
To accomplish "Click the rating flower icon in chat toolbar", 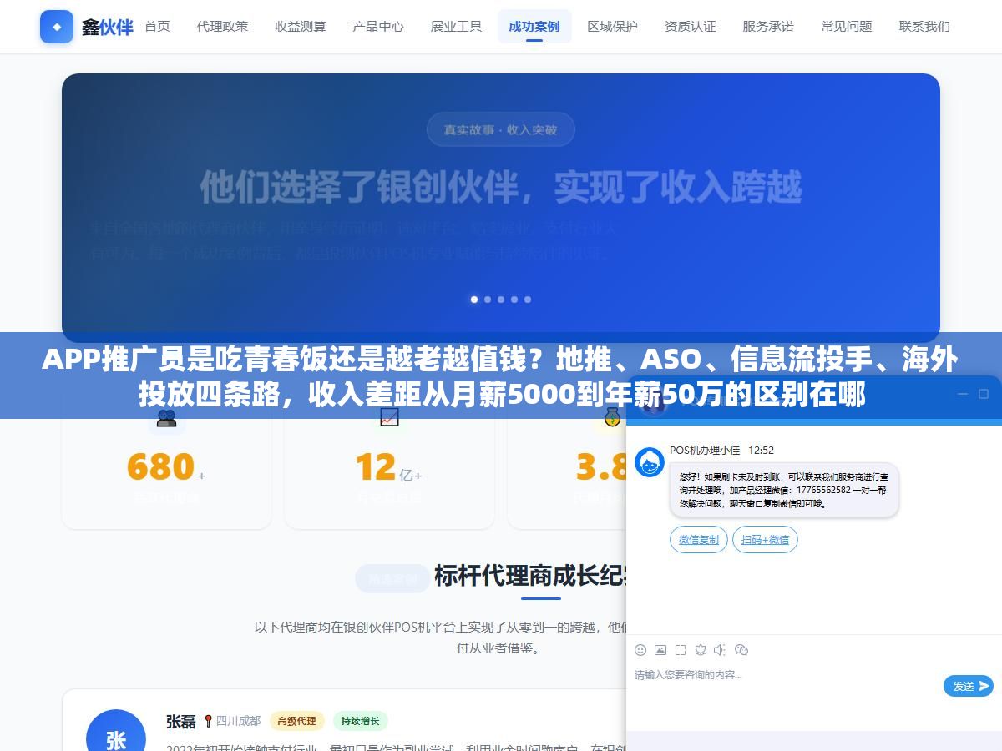I will [x=701, y=650].
